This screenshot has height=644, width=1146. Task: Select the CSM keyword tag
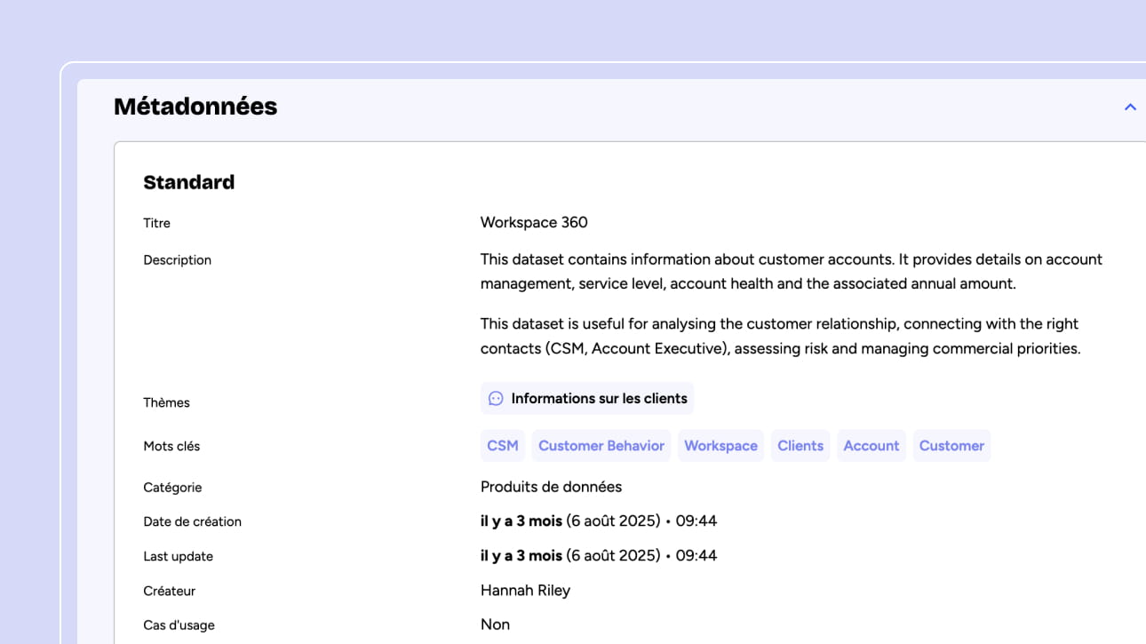pos(502,446)
